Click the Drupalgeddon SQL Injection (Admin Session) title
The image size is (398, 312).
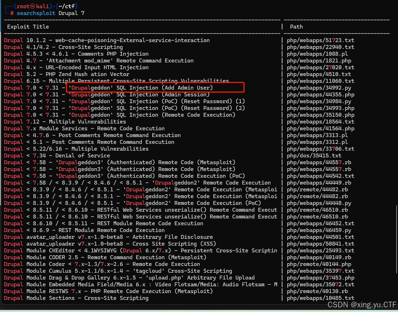point(106,95)
